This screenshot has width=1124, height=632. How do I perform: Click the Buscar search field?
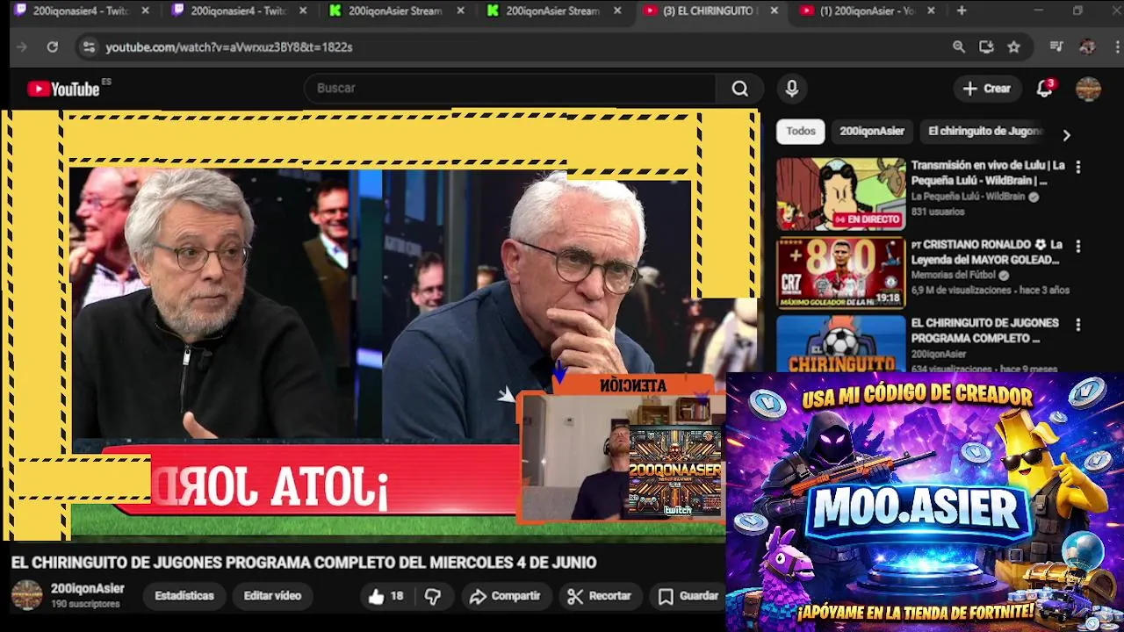(510, 89)
